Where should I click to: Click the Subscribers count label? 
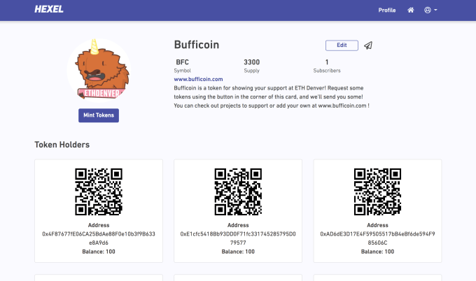327,71
